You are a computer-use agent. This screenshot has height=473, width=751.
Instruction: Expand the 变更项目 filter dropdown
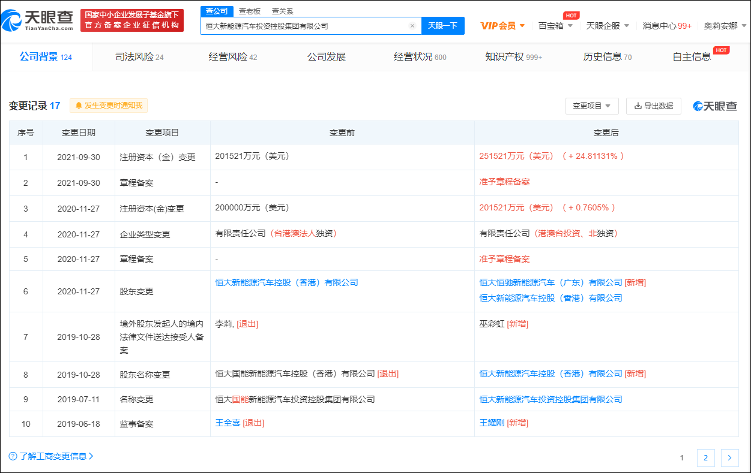pos(591,106)
